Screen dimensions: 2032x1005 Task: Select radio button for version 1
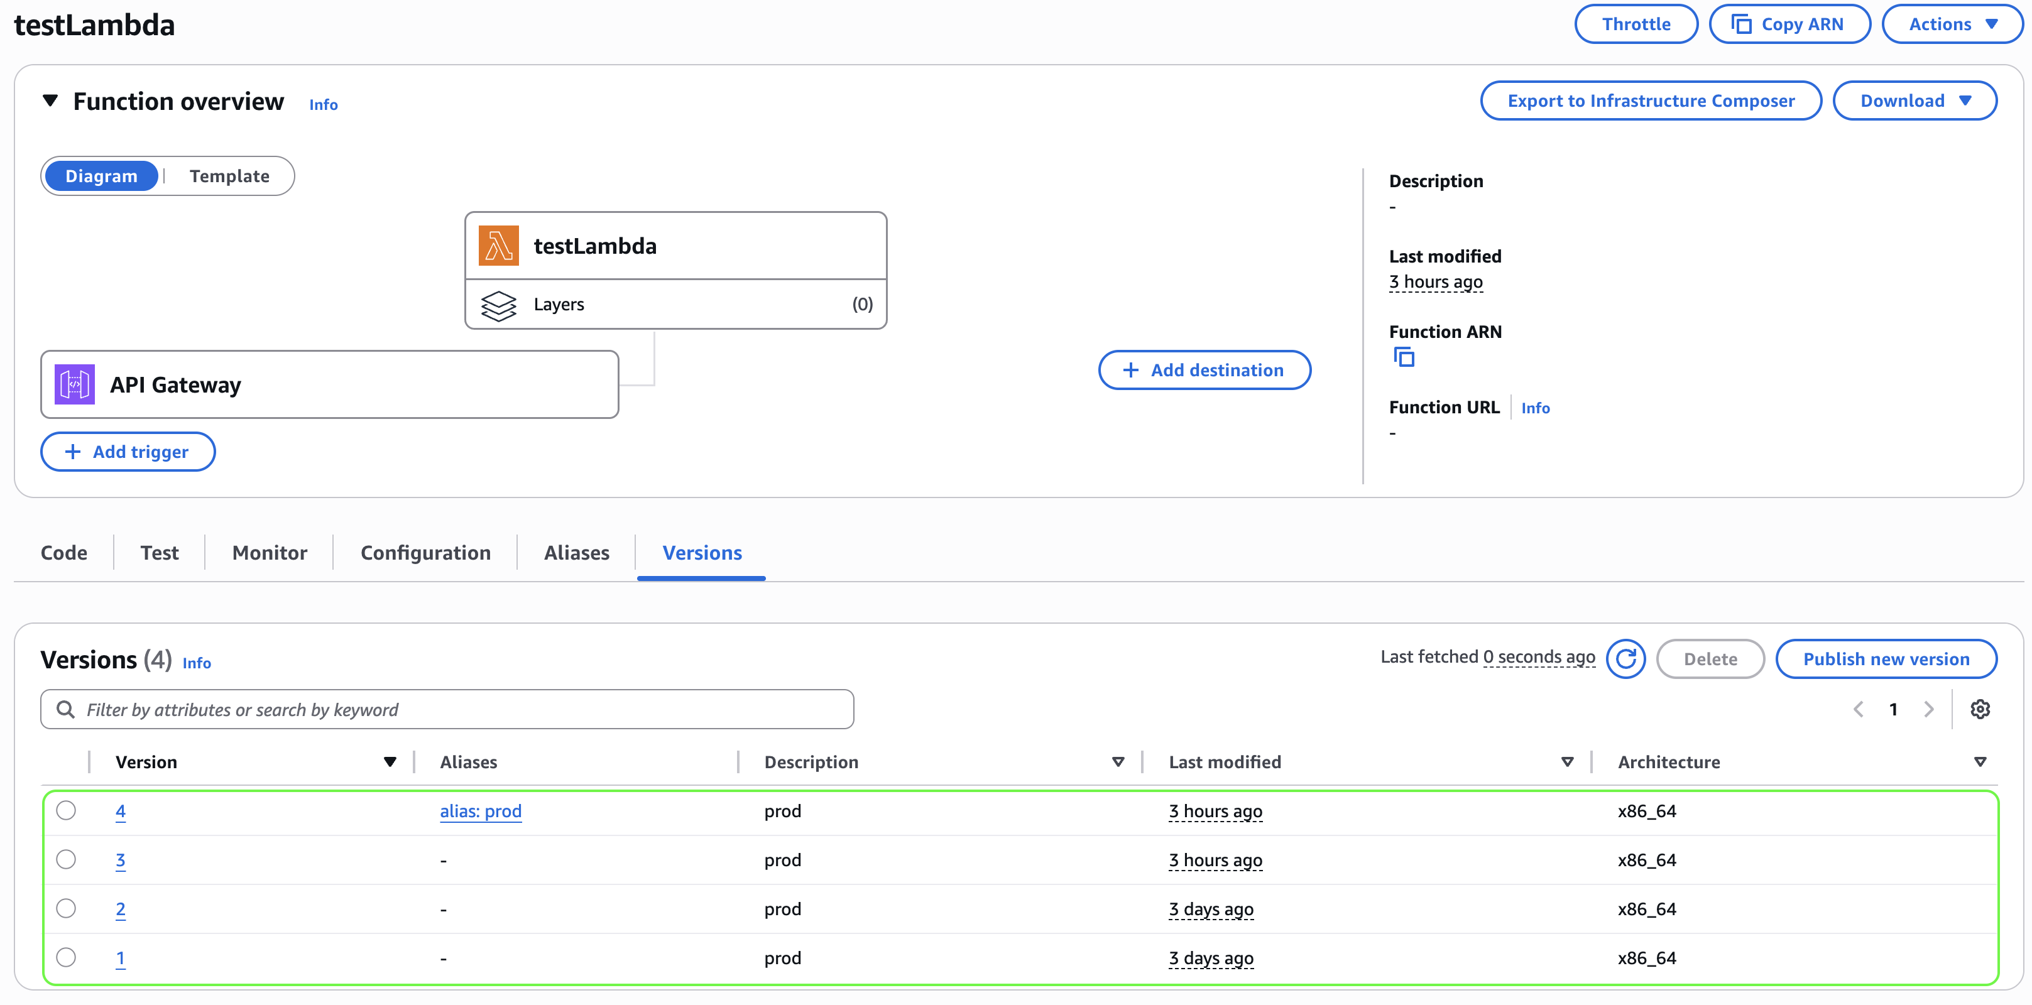66,957
